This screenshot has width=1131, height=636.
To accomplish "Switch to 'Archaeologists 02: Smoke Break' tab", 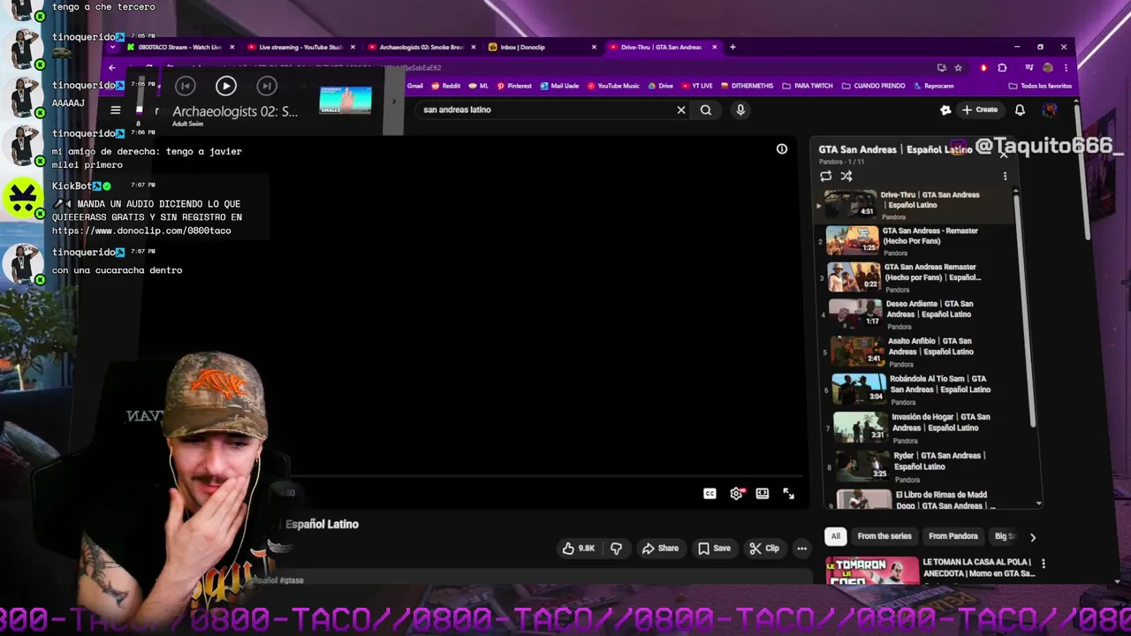I will 421,47.
